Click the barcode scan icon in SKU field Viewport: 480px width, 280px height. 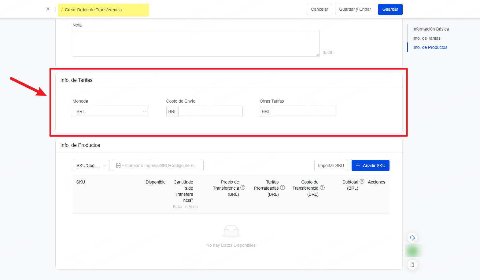[118, 165]
